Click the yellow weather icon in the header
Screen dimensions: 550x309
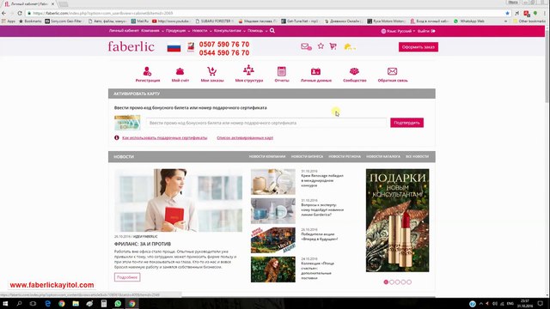(x=350, y=47)
